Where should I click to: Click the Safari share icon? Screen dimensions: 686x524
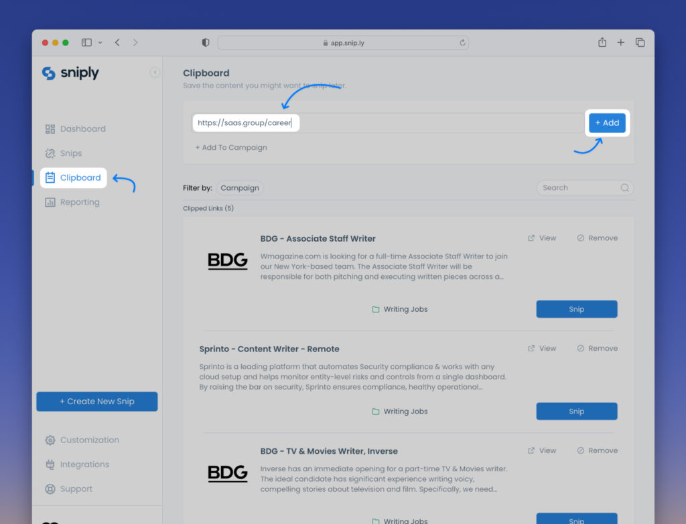pyautogui.click(x=602, y=42)
